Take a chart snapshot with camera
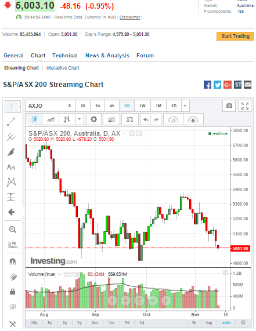 tap(229, 106)
